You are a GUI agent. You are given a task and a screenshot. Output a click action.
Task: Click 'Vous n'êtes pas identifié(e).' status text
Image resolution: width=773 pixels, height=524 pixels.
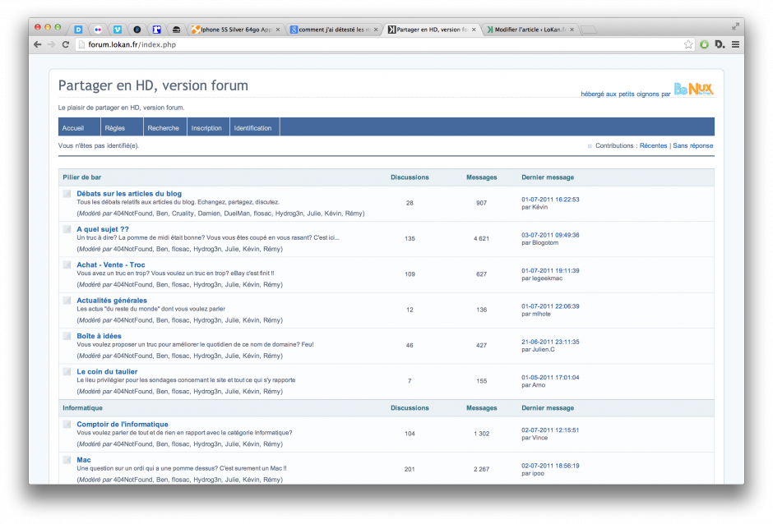click(x=99, y=145)
